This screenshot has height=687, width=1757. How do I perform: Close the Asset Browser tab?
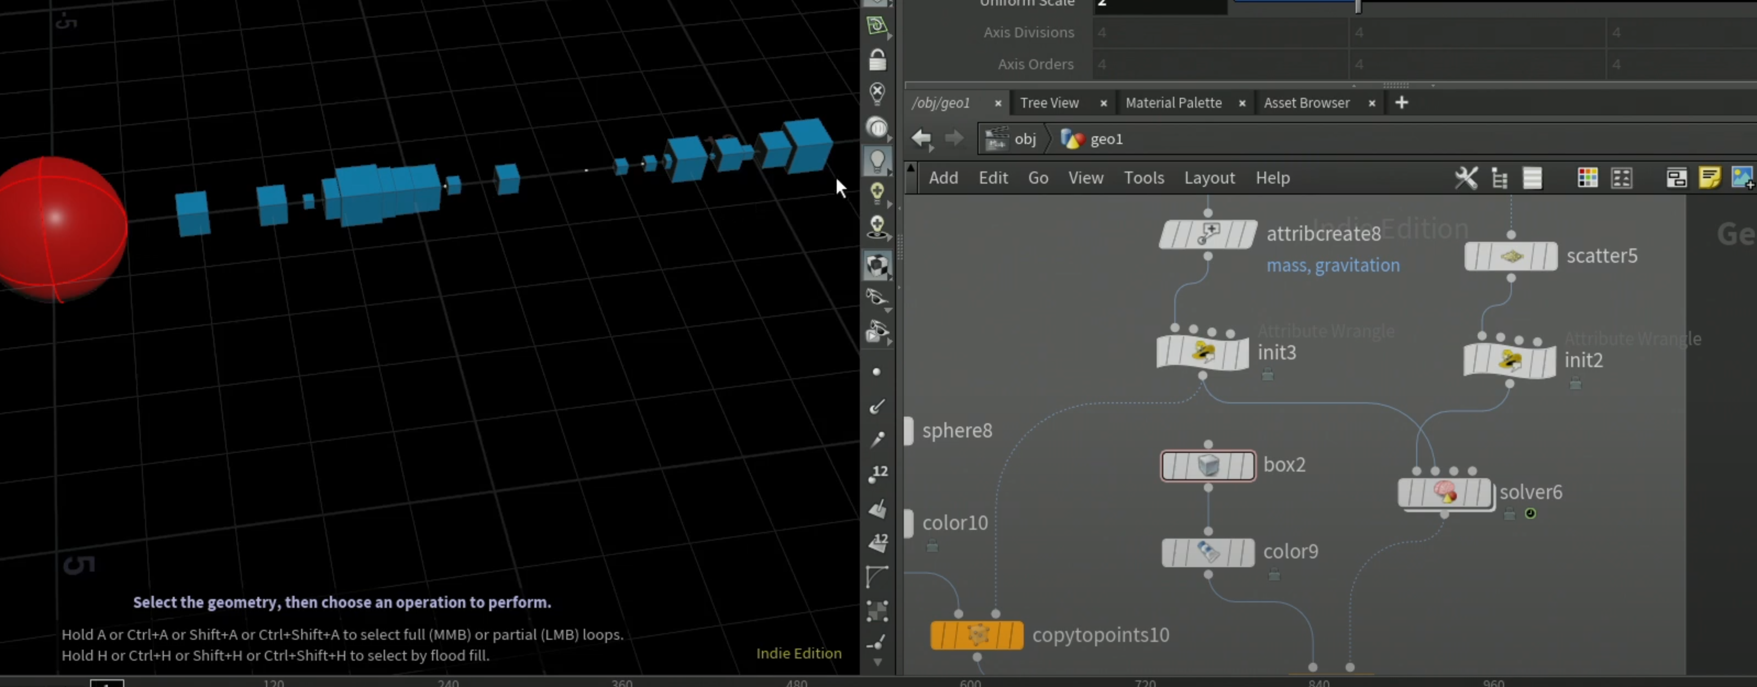pos(1372,103)
